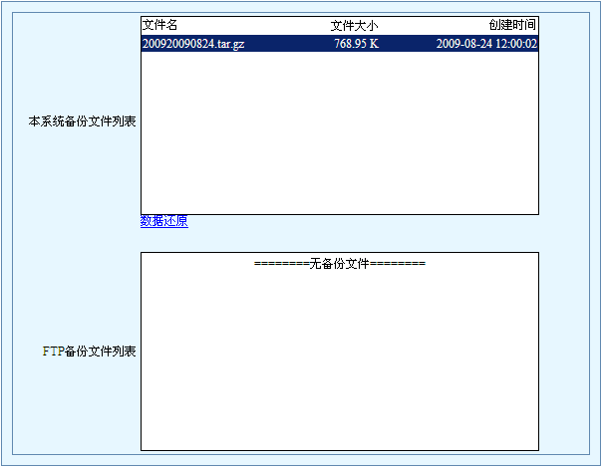602x467 pixels.
Task: Click the 无备份文件 message in FTP list
Action: [x=340, y=264]
